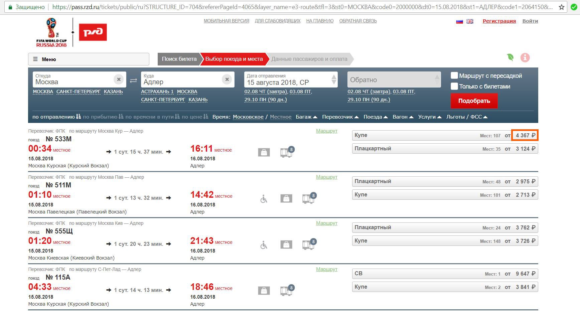The width and height of the screenshot is (580, 311).
Task: Open the Вагон filter dropdown
Action: point(403,117)
